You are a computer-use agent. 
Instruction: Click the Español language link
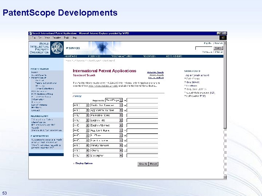[x=207, y=43]
